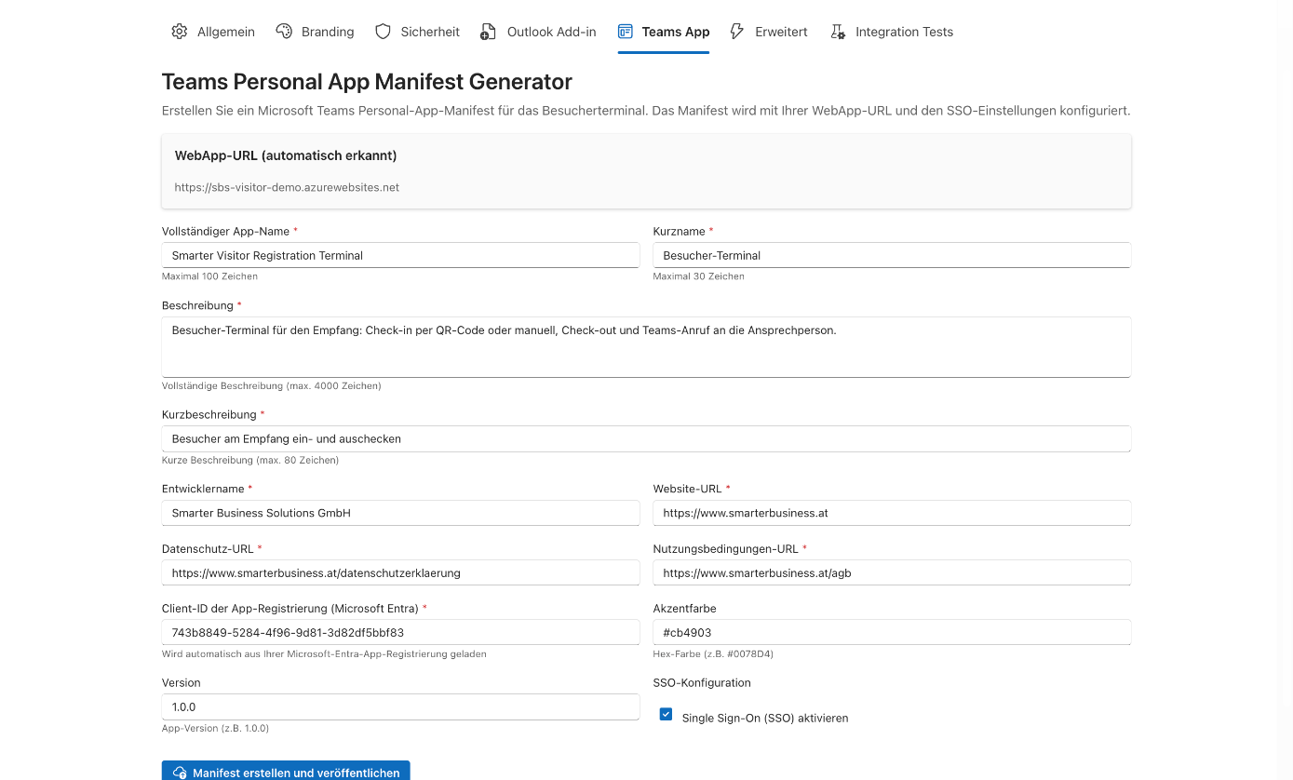Go to the Sicherheit tab
Viewport: 1293px width, 780px height.
point(417,32)
